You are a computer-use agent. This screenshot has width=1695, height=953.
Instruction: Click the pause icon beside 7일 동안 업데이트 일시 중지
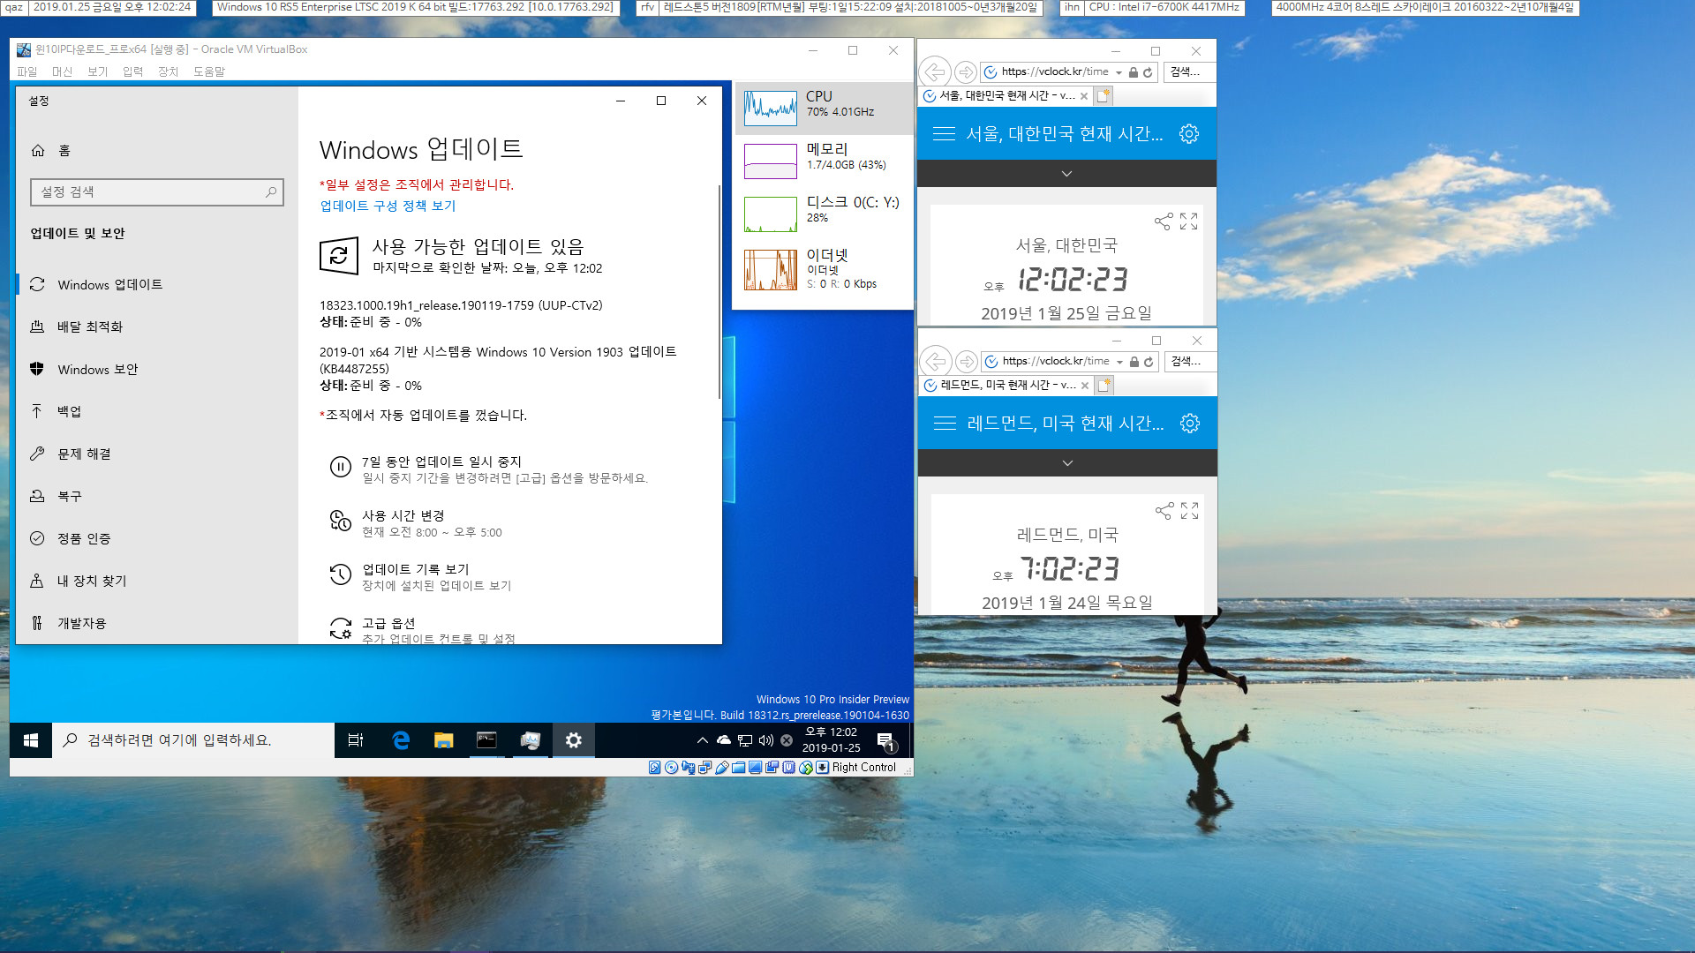341,467
